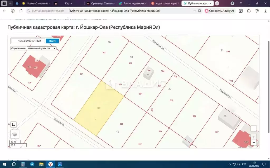Click 'Спросить Алису AI' button
This screenshot has height=168, width=270.
point(219,11)
